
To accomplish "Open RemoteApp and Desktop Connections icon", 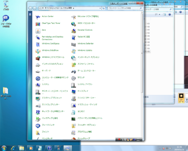I will 38,38.
